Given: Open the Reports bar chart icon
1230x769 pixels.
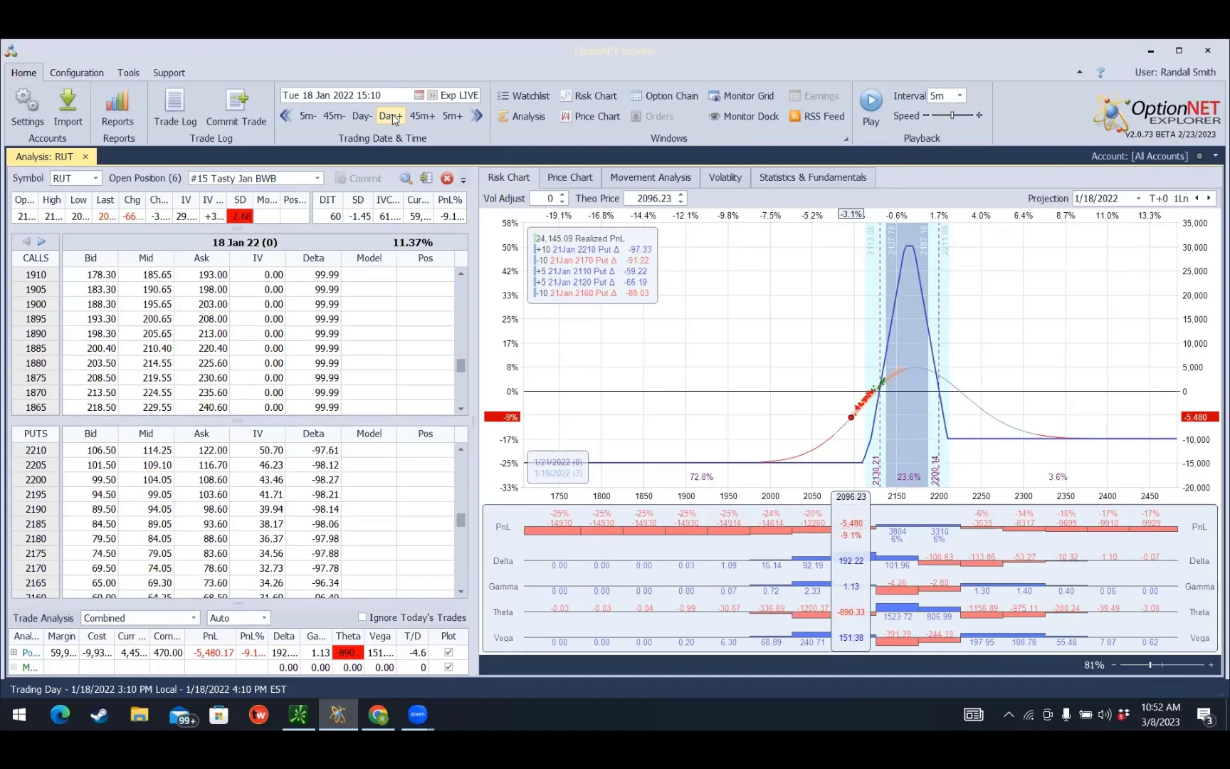Looking at the screenshot, I should [x=117, y=101].
